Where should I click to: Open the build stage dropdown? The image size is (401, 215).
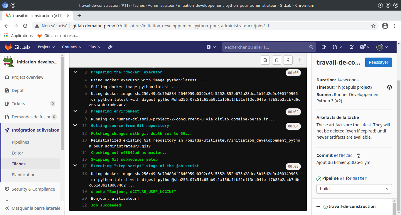(x=354, y=189)
